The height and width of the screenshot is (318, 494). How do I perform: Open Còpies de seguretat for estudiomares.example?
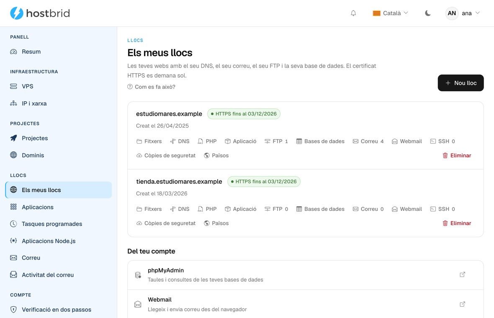coord(166,156)
